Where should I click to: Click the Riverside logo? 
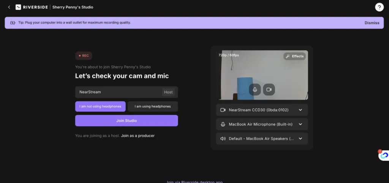(x=32, y=7)
